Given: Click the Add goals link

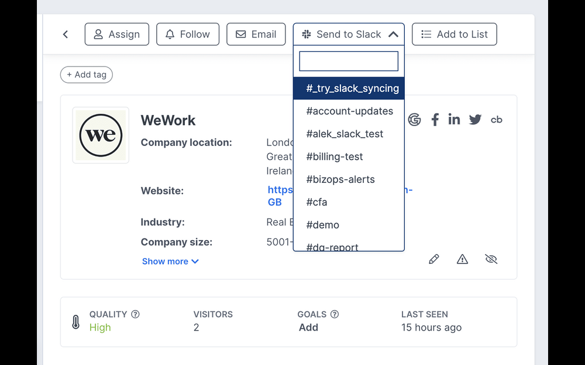Looking at the screenshot, I should [x=308, y=328].
